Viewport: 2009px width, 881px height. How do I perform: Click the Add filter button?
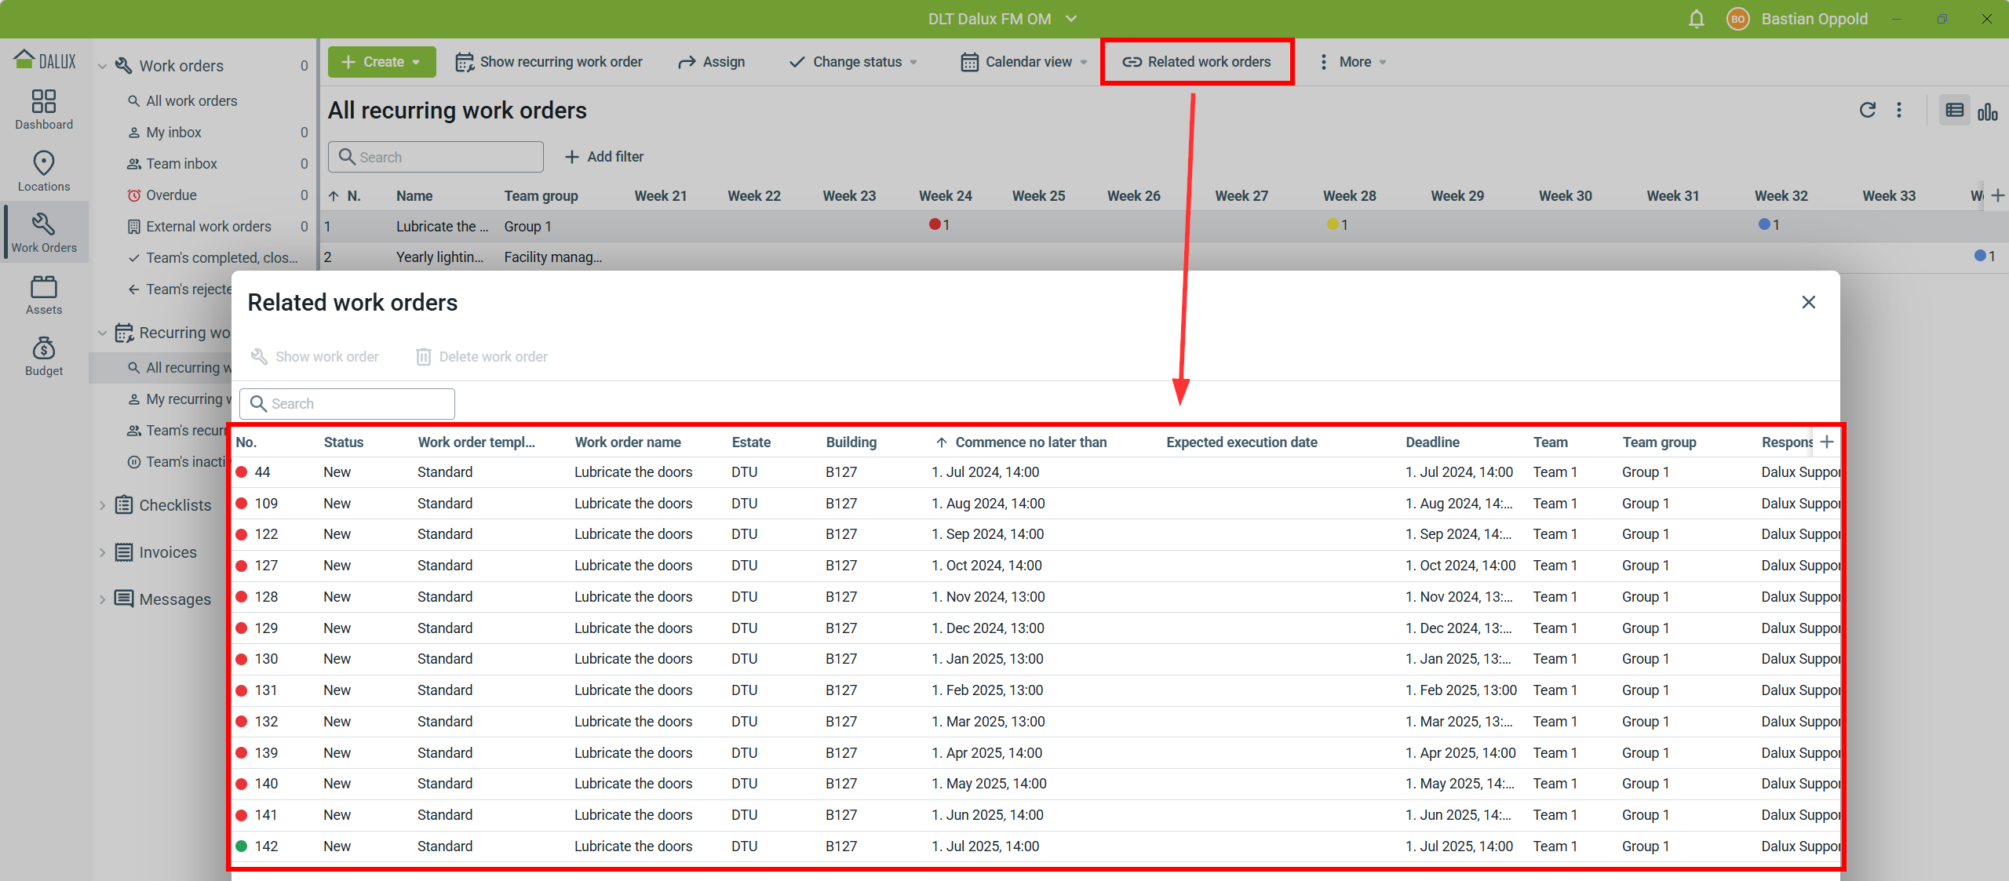[x=604, y=157]
